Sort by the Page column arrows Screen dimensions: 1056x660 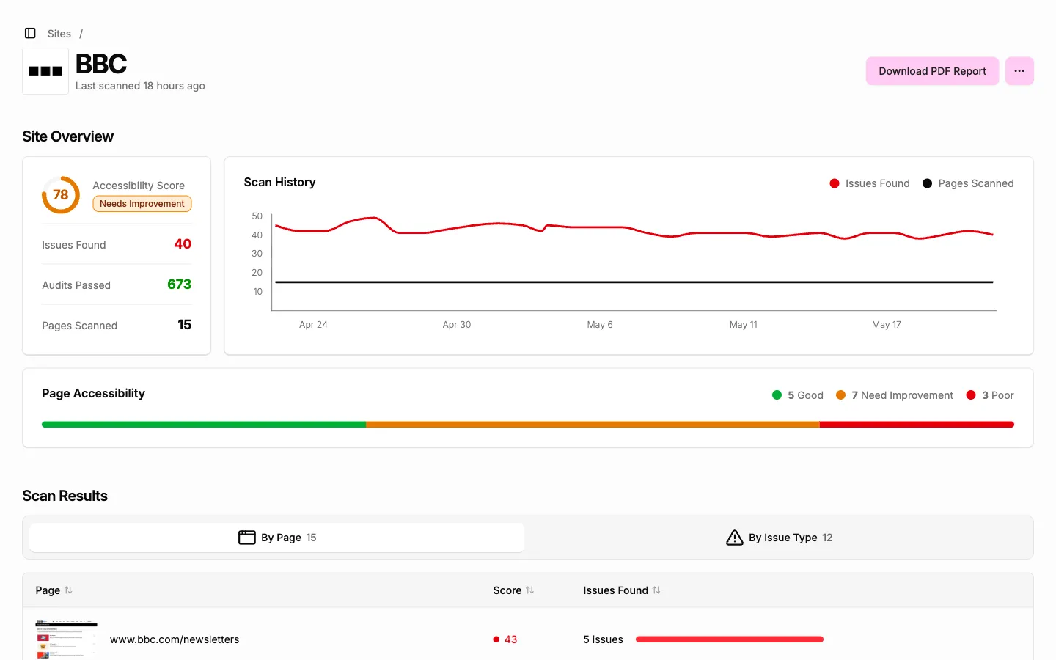pyautogui.click(x=68, y=590)
